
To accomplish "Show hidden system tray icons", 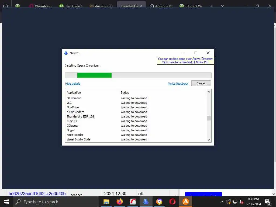I will 222,202.
